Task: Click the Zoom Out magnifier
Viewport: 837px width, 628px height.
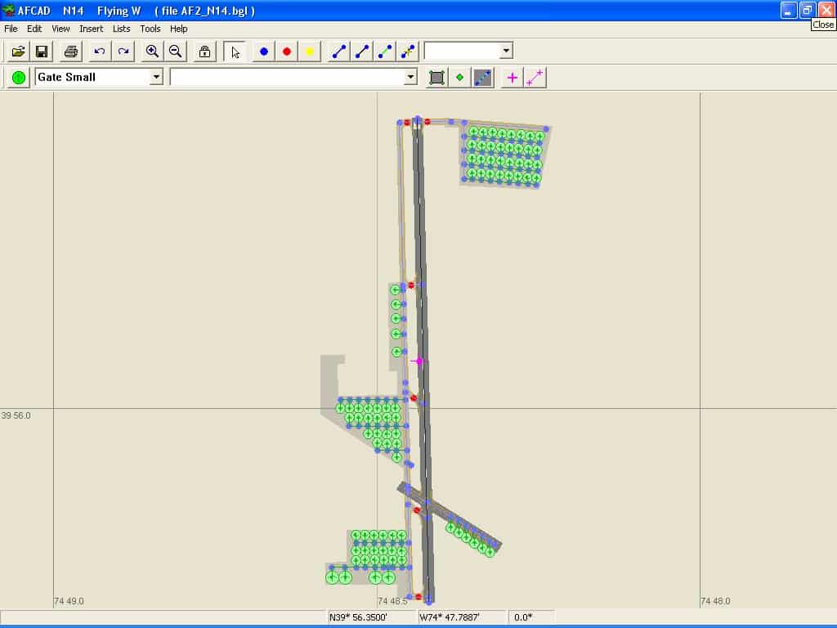Action: tap(175, 52)
